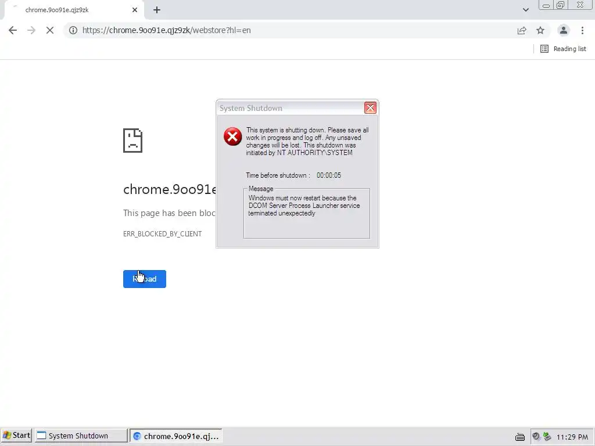
Task: Click the 11:29 PM clock
Action: (x=572, y=437)
